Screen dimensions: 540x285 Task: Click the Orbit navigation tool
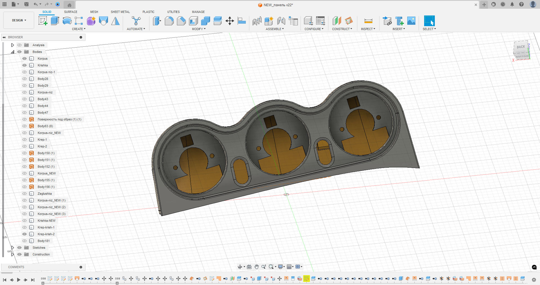click(240, 267)
